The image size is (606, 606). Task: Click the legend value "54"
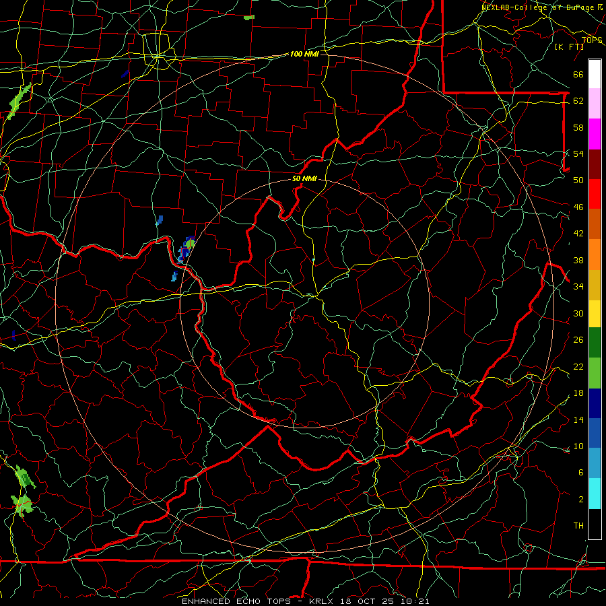pos(578,154)
